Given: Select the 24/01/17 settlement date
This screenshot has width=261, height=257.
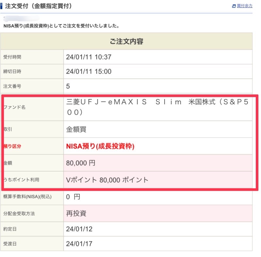Looking at the screenshot, I should tap(79, 244).
